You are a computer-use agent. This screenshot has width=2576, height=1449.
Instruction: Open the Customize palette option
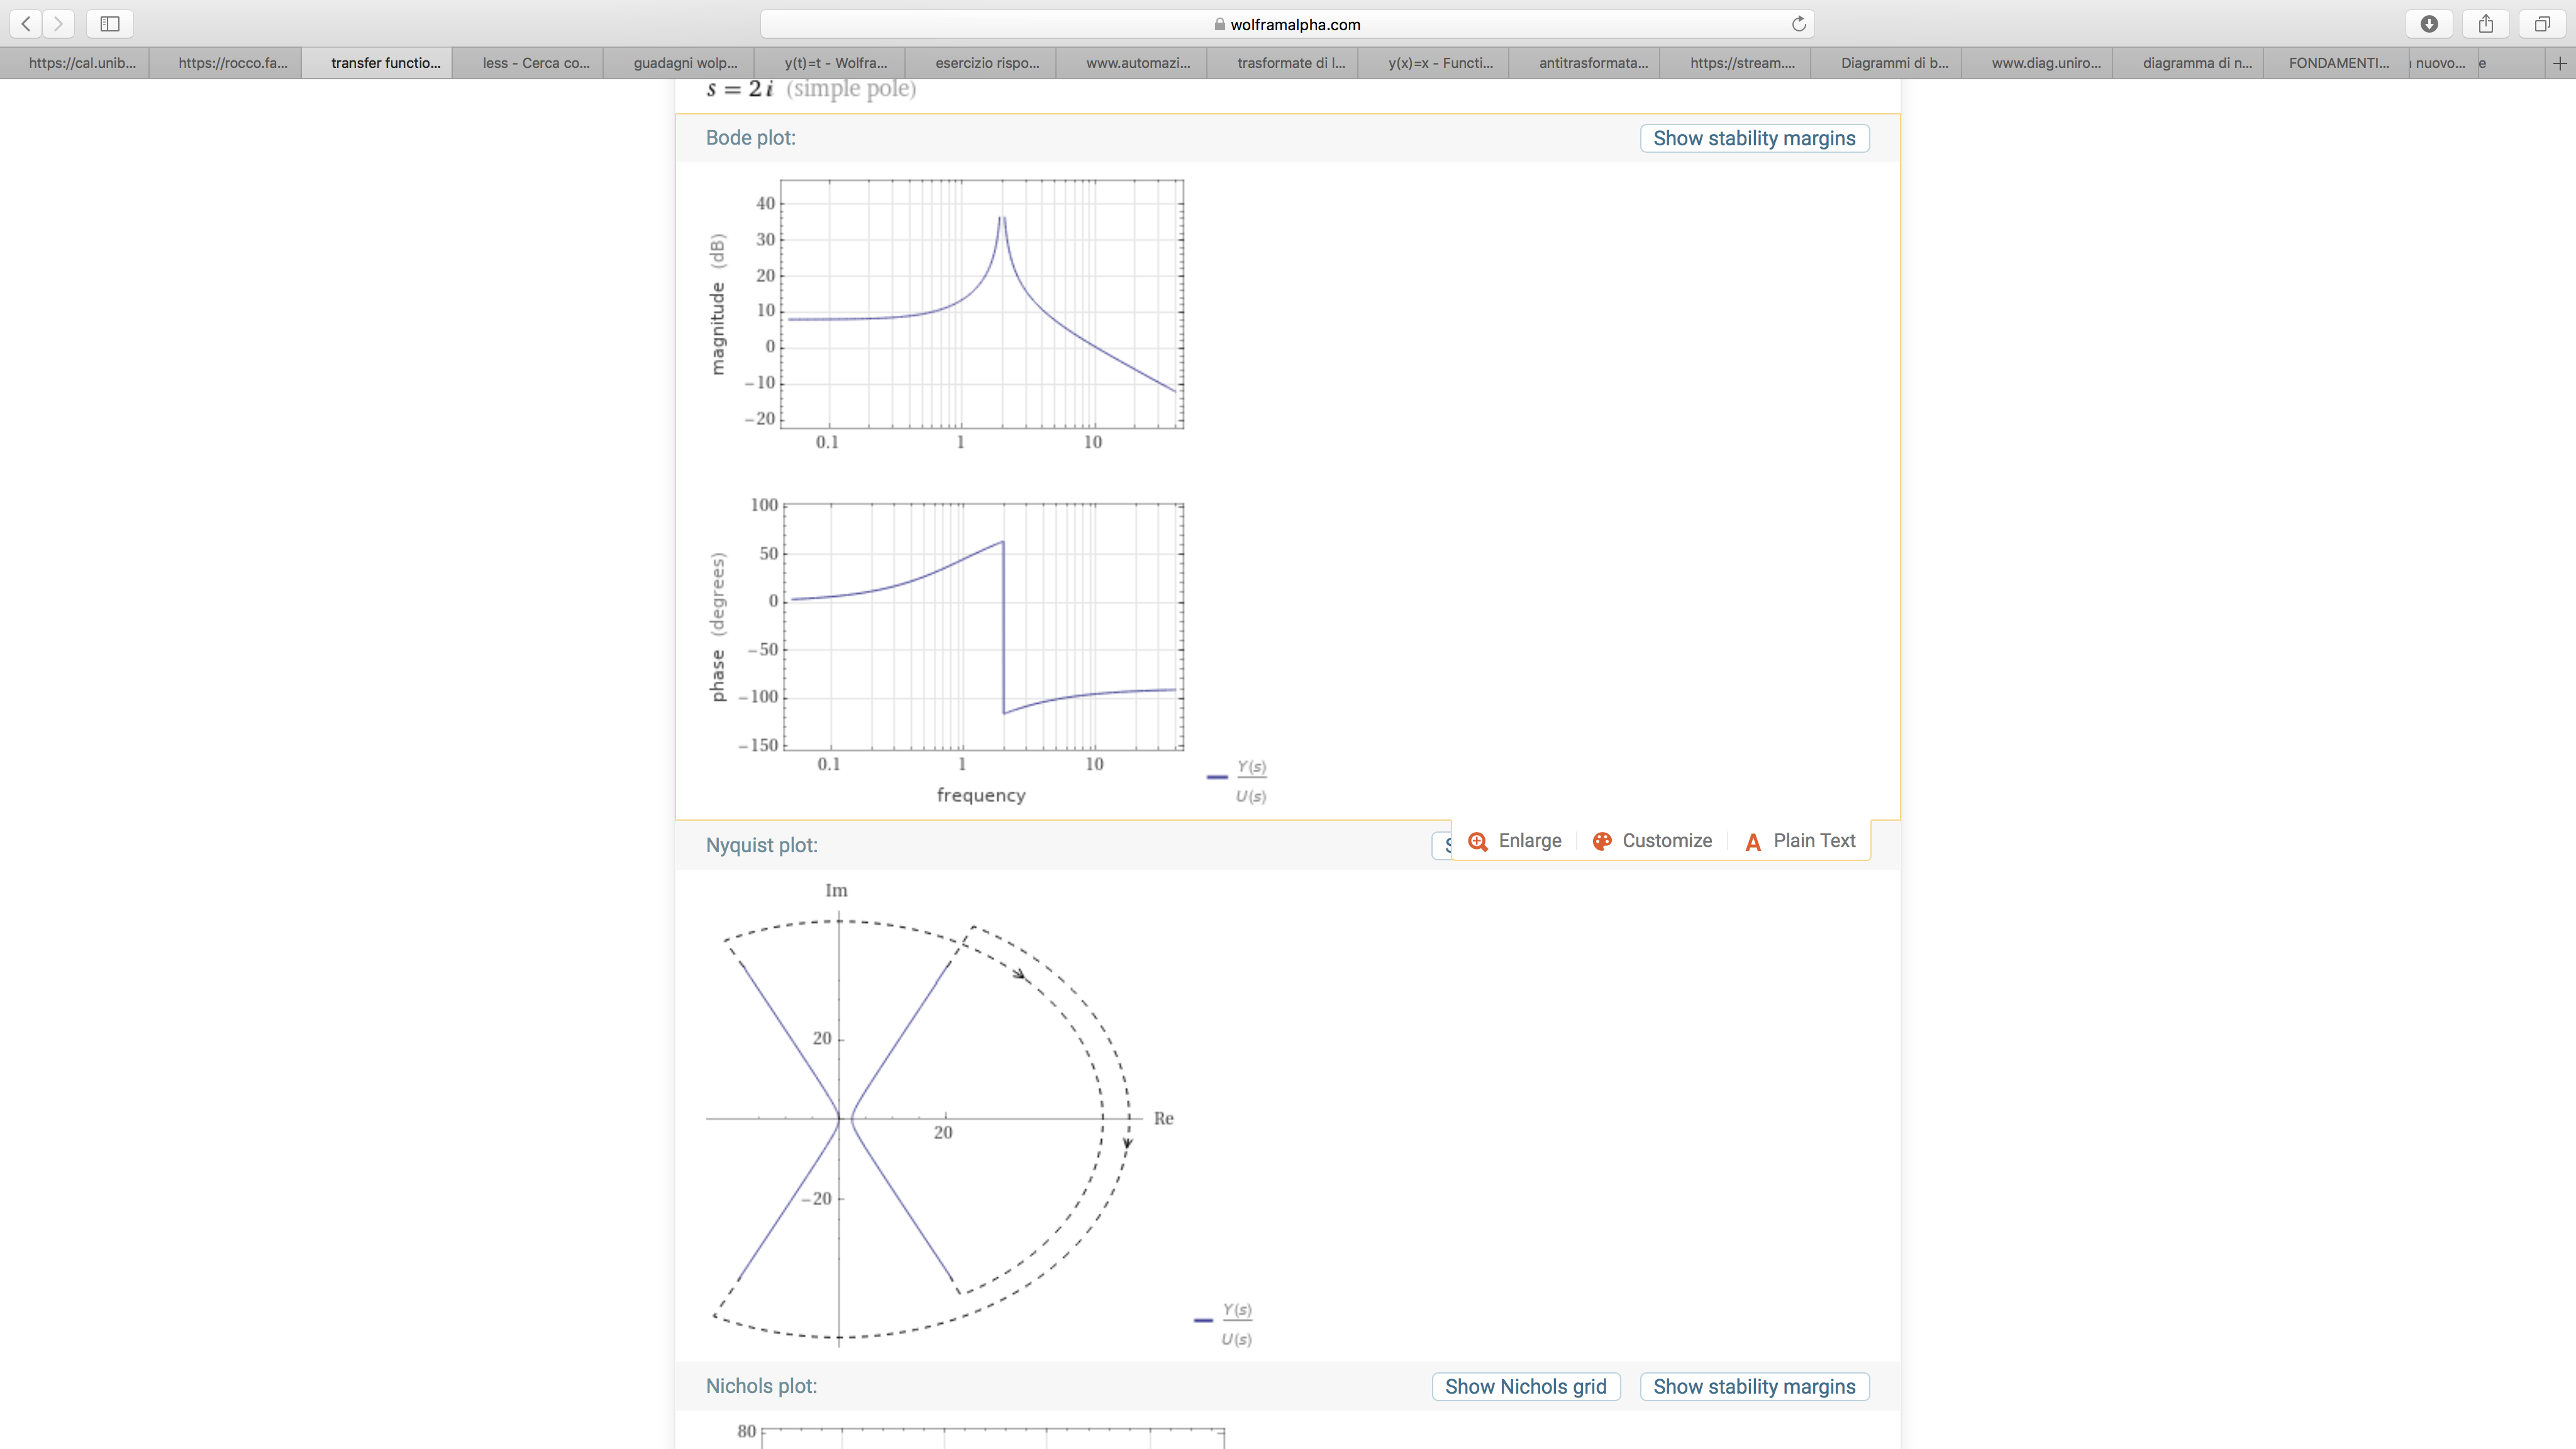coord(1652,841)
